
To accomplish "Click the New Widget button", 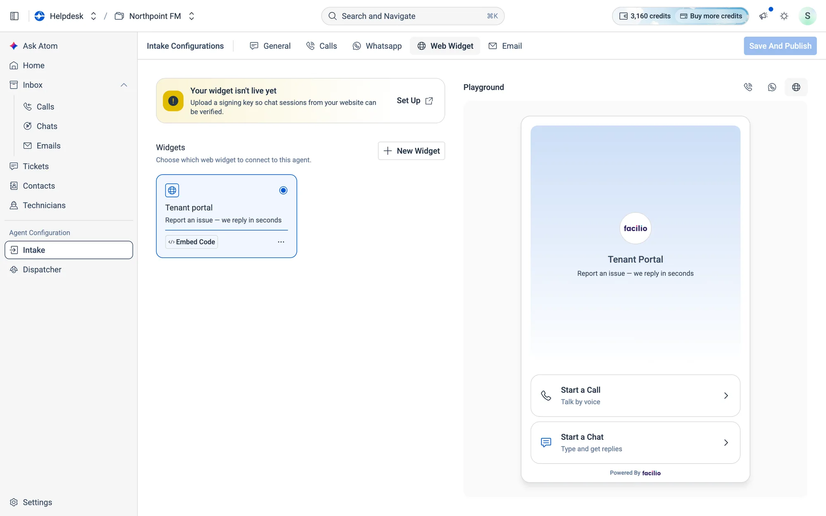I will 411,151.
